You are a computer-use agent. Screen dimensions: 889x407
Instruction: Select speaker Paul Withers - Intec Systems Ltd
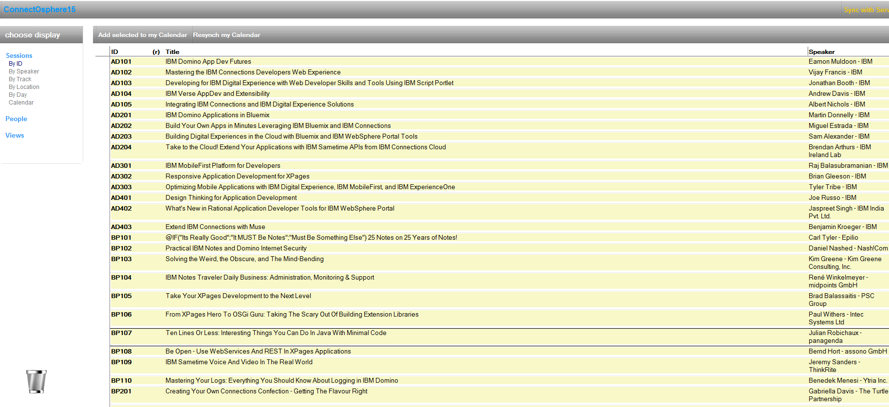pyautogui.click(x=836, y=319)
